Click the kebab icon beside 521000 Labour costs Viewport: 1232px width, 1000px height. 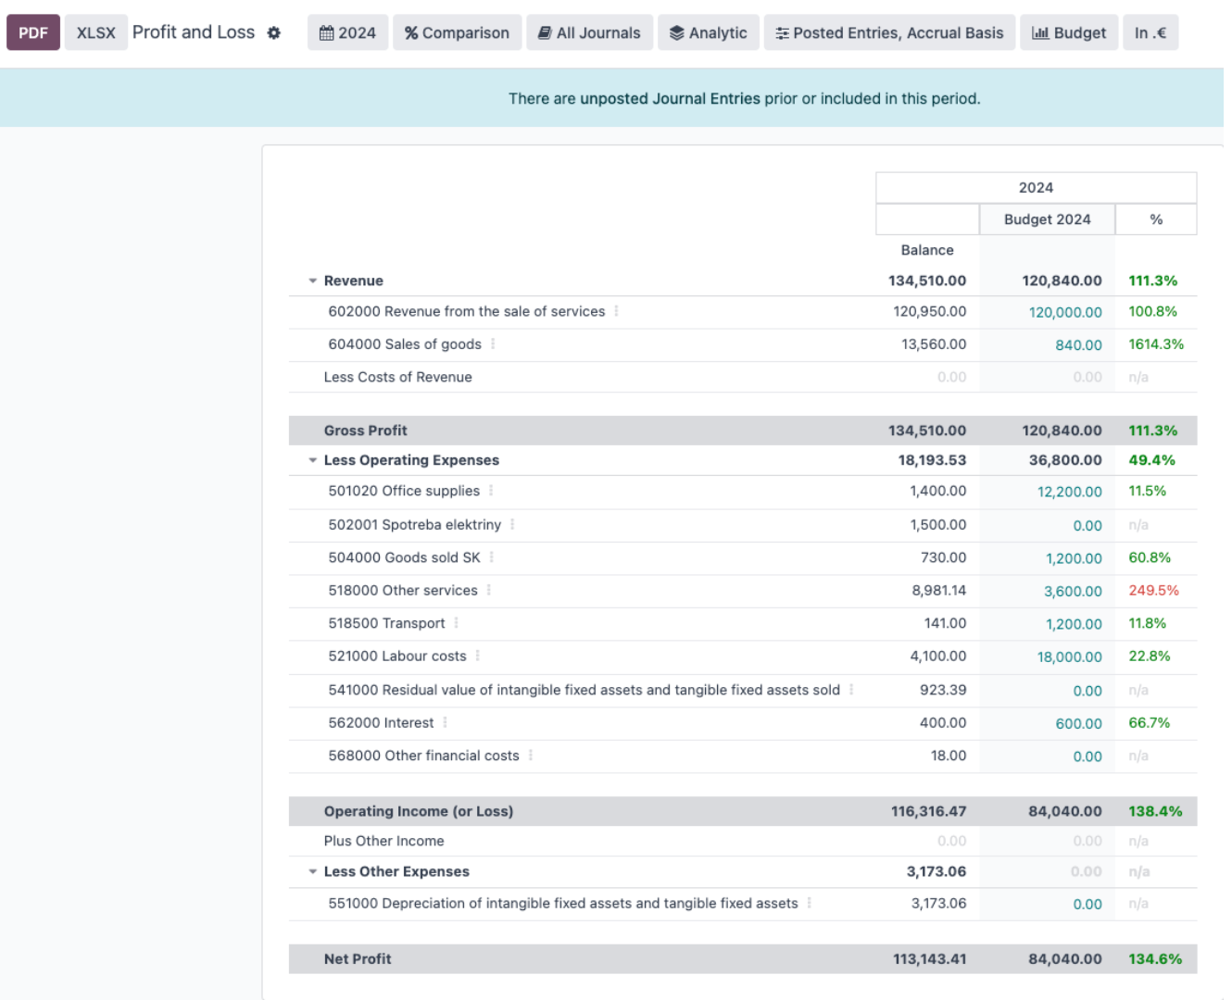coord(478,656)
